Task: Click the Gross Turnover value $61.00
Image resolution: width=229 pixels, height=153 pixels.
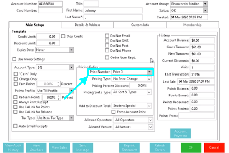Action: [202, 47]
